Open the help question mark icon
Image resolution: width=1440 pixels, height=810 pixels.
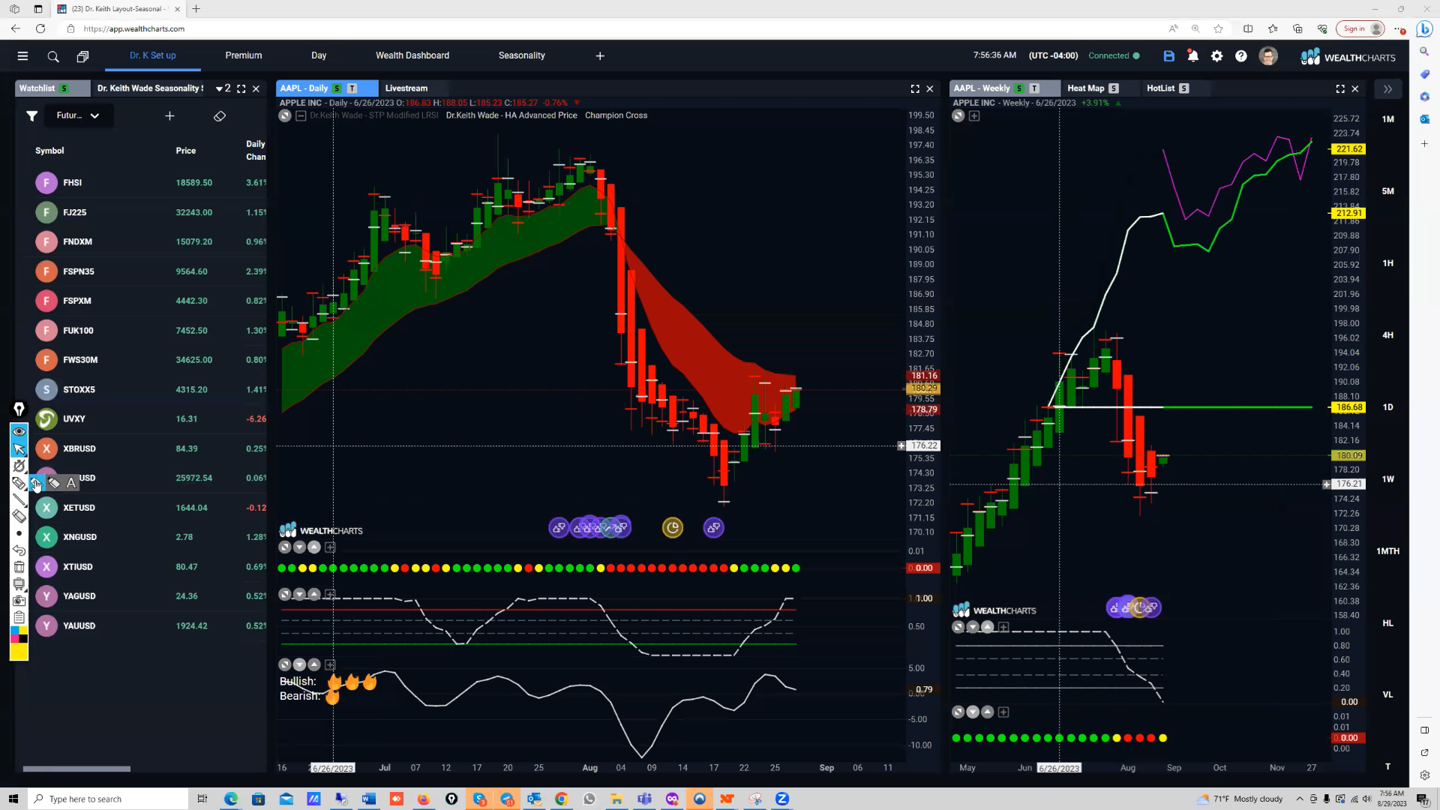[x=1241, y=56]
